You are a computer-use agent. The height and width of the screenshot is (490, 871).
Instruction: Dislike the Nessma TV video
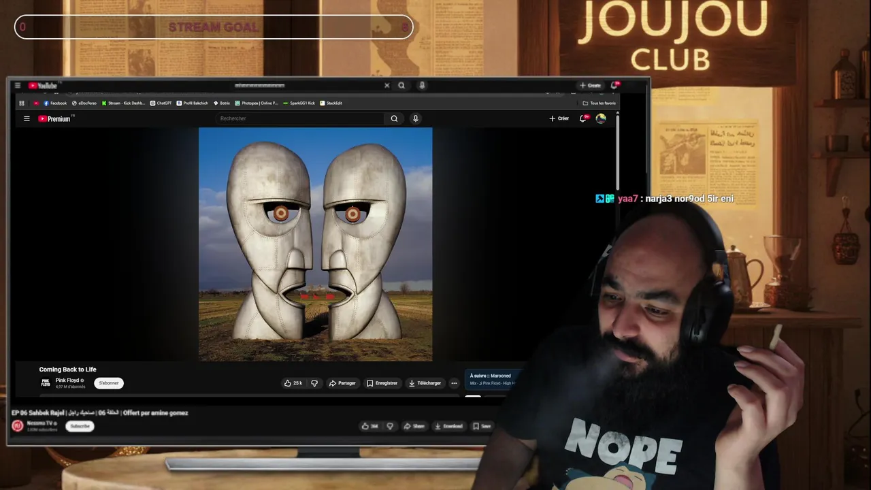click(x=390, y=426)
